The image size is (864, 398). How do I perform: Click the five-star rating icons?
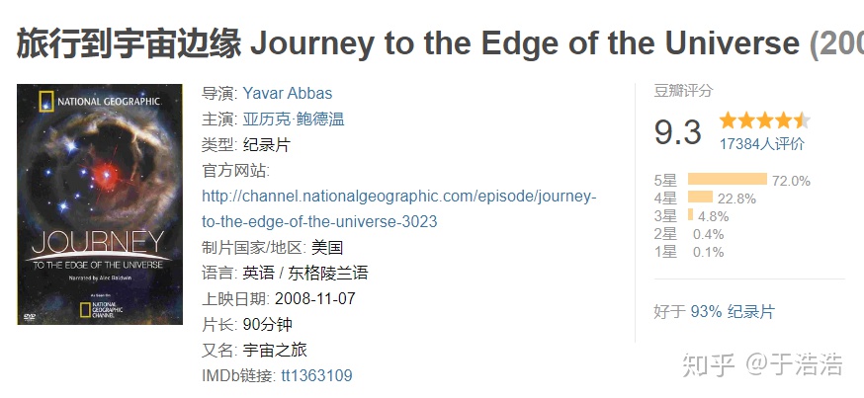coord(764,120)
